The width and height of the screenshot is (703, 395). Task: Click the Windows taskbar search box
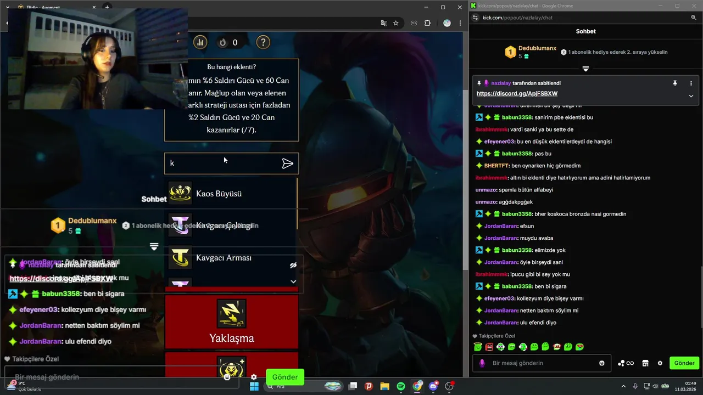point(304,386)
